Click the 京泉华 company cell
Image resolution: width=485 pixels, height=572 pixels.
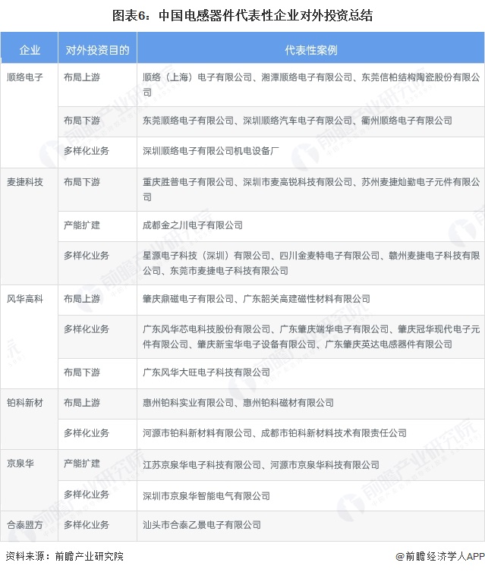tap(20, 464)
